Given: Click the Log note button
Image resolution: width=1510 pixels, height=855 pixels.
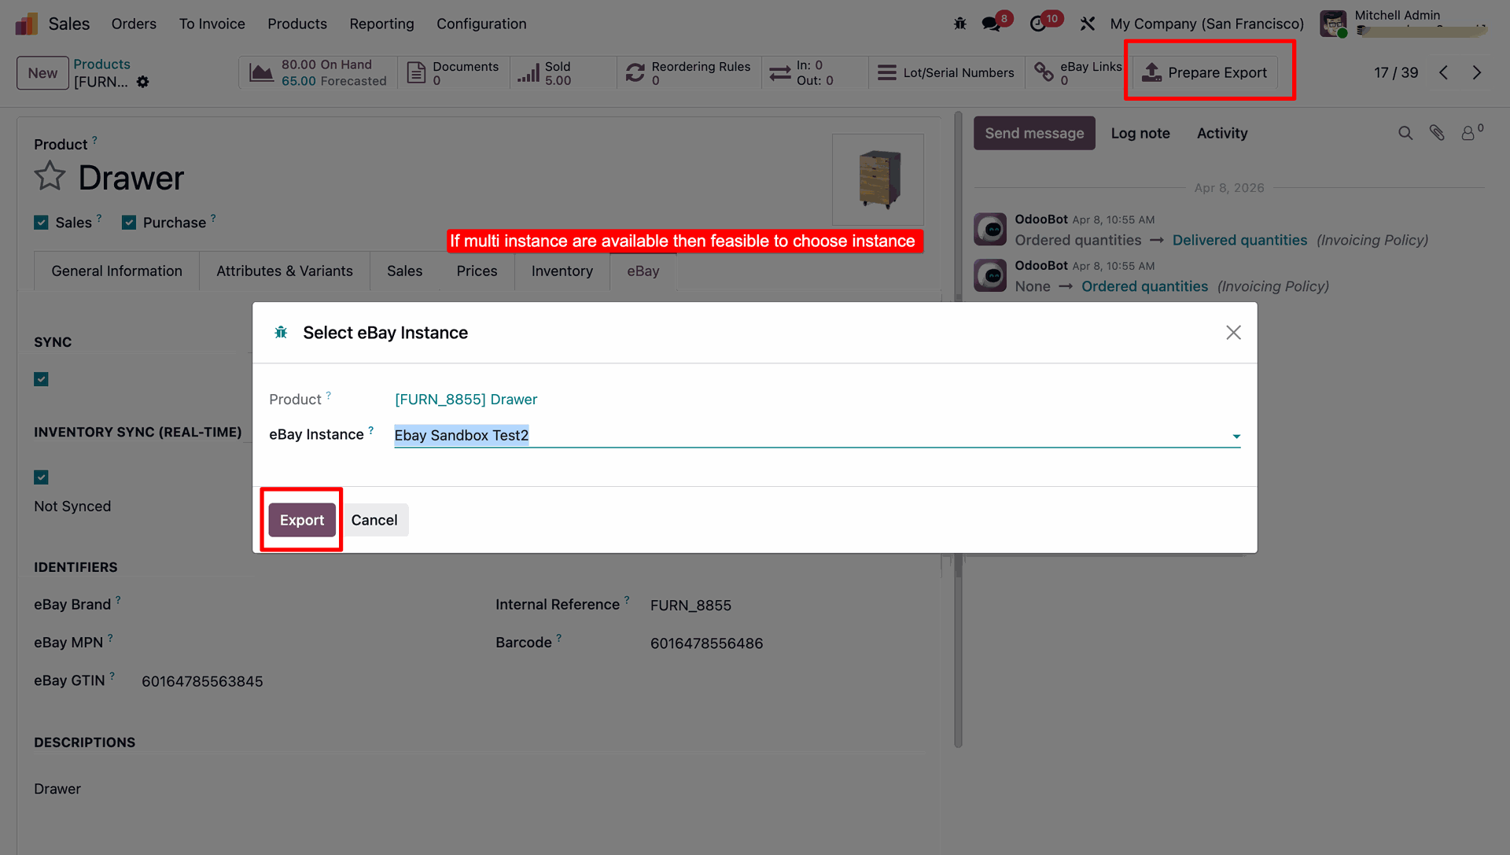Looking at the screenshot, I should 1140,133.
